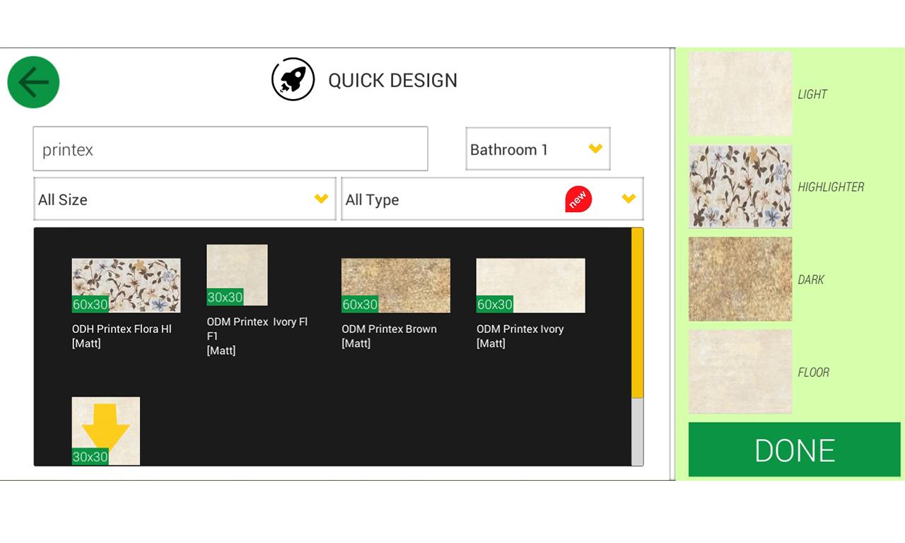Open the Bathroom 1 room dropdown

[x=538, y=149]
